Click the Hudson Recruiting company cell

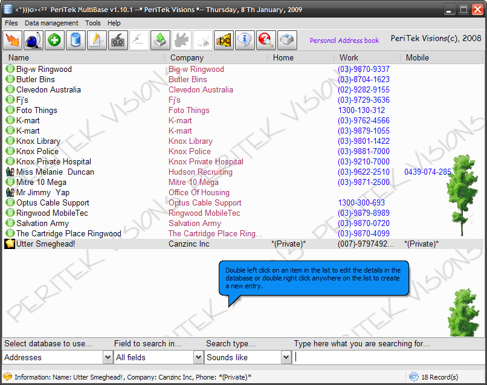tap(201, 172)
